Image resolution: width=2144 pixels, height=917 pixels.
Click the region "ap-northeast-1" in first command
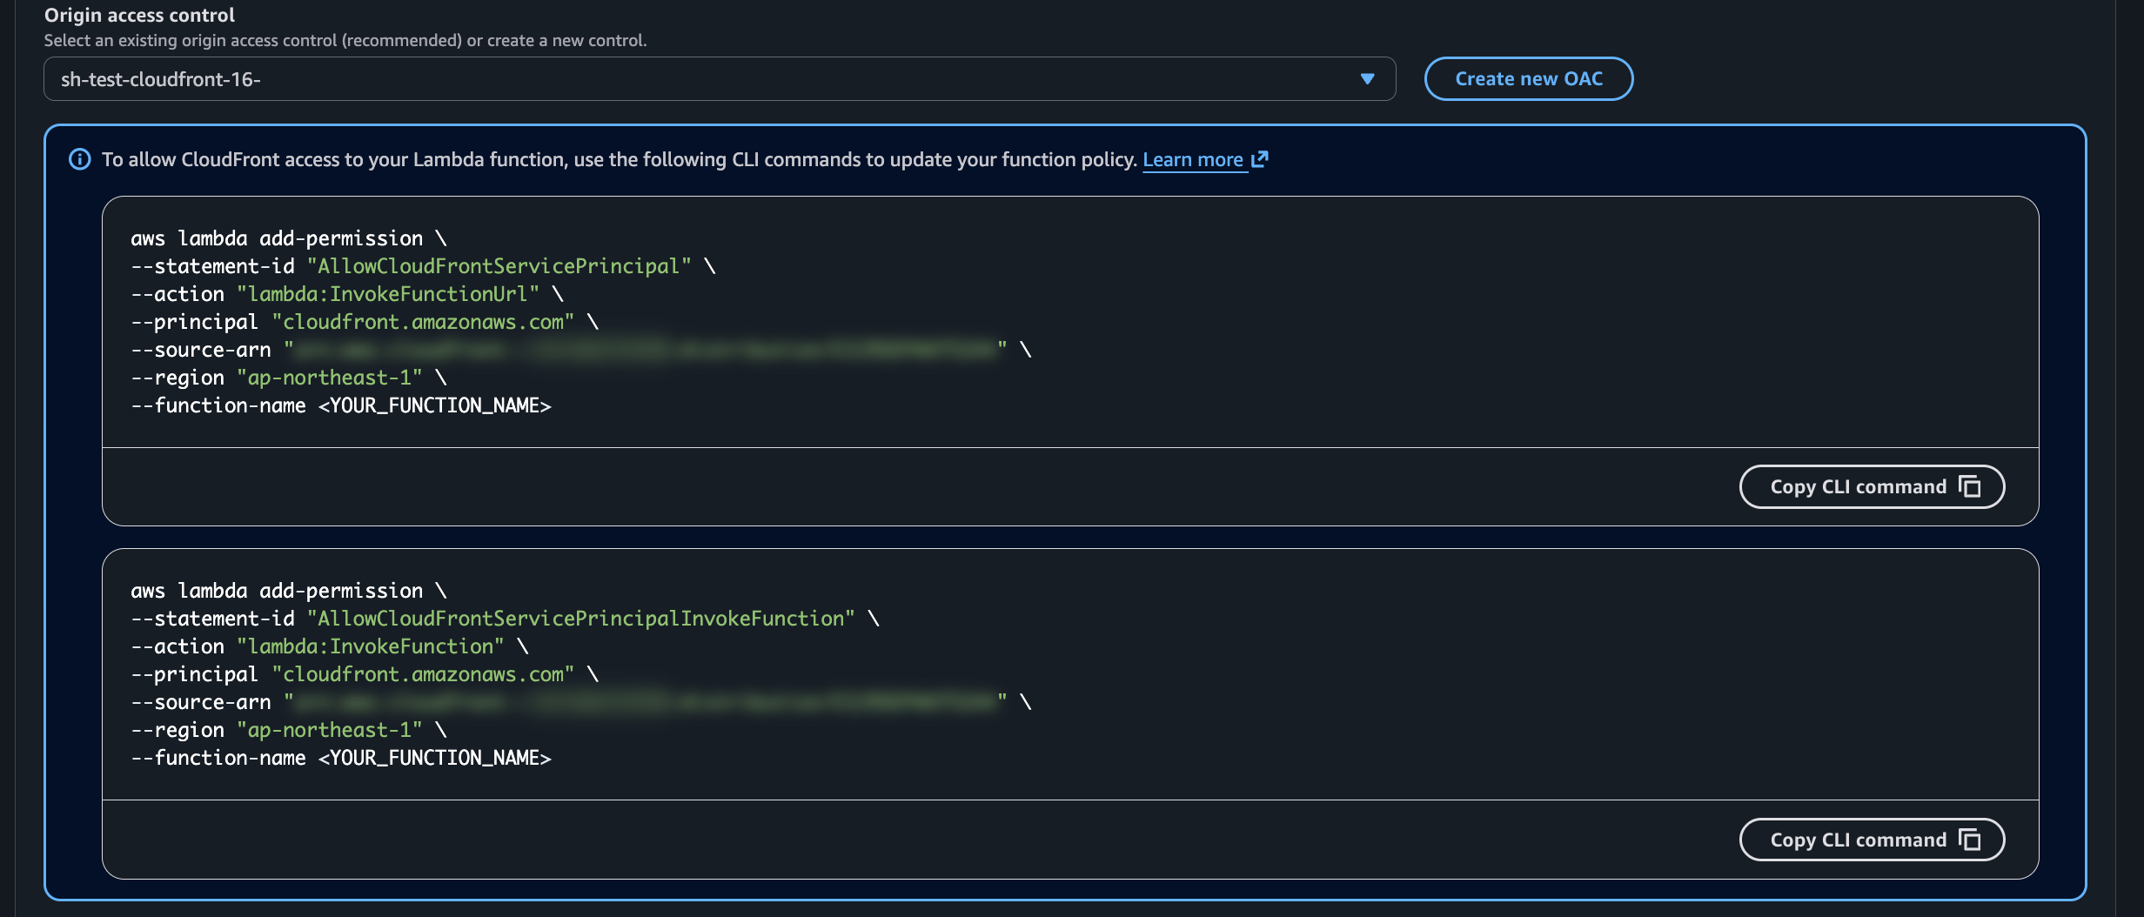330,378
